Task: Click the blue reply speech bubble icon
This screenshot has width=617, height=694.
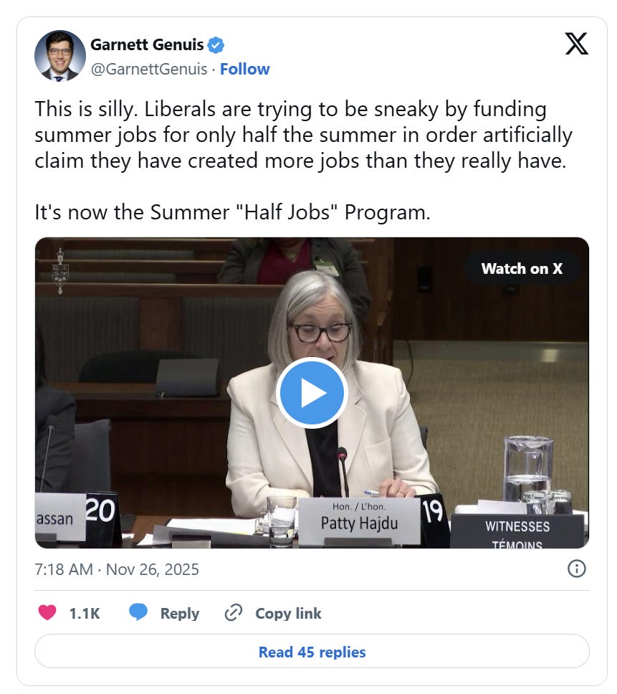Action: pos(138,612)
